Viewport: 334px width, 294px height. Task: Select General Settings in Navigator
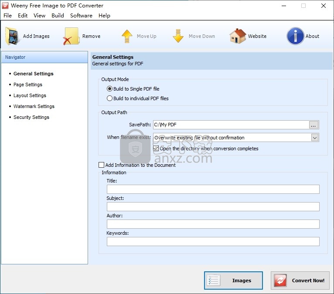pyautogui.click(x=34, y=74)
